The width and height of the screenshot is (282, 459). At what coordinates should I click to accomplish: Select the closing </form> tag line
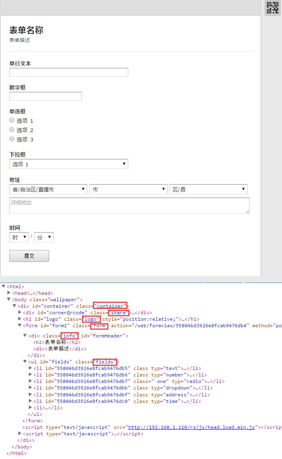[x=32, y=421]
